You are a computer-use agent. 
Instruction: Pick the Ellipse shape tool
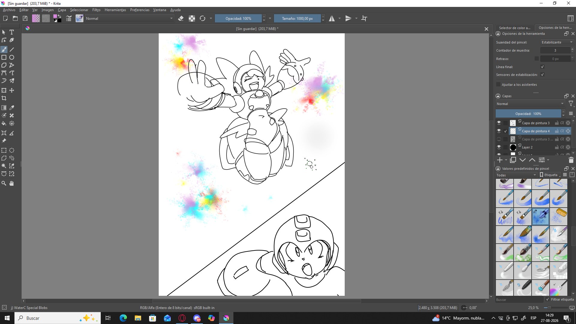(12, 57)
